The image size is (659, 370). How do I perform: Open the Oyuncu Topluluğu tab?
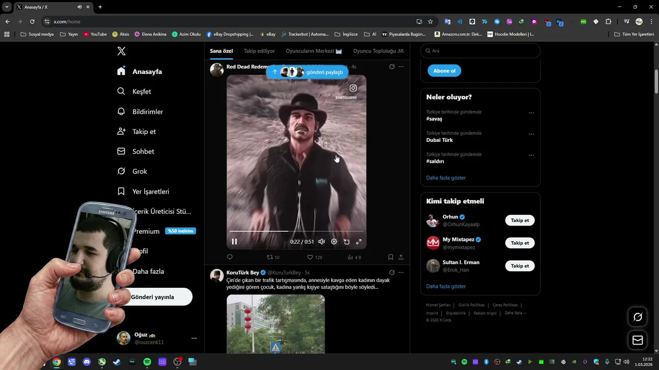pos(378,51)
